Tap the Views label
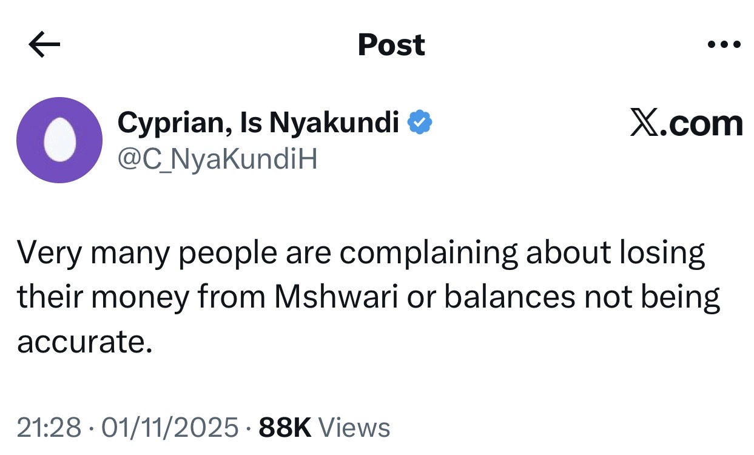This screenshot has height=455, width=754. tap(354, 428)
